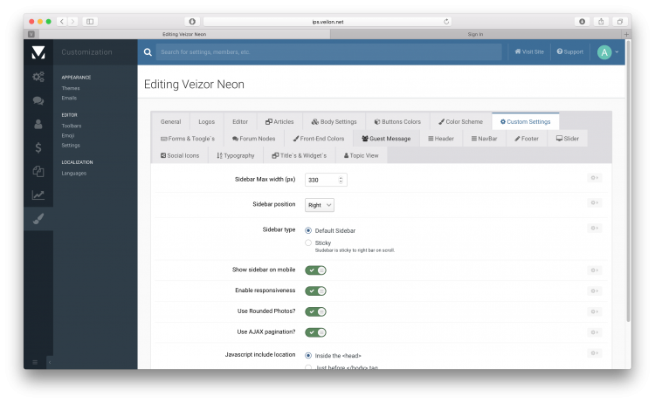
Task: Open the Guest Message tab
Action: [x=386, y=139]
